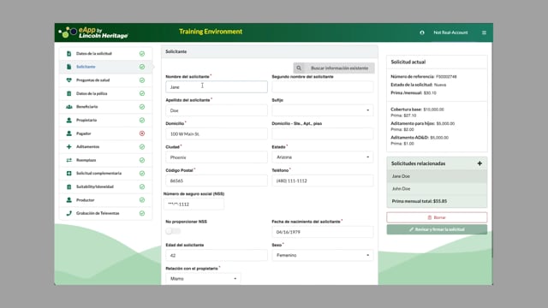Click the swap arrows icon beside Reemplazo
Screen dimensions: 548x308
tap(68, 160)
